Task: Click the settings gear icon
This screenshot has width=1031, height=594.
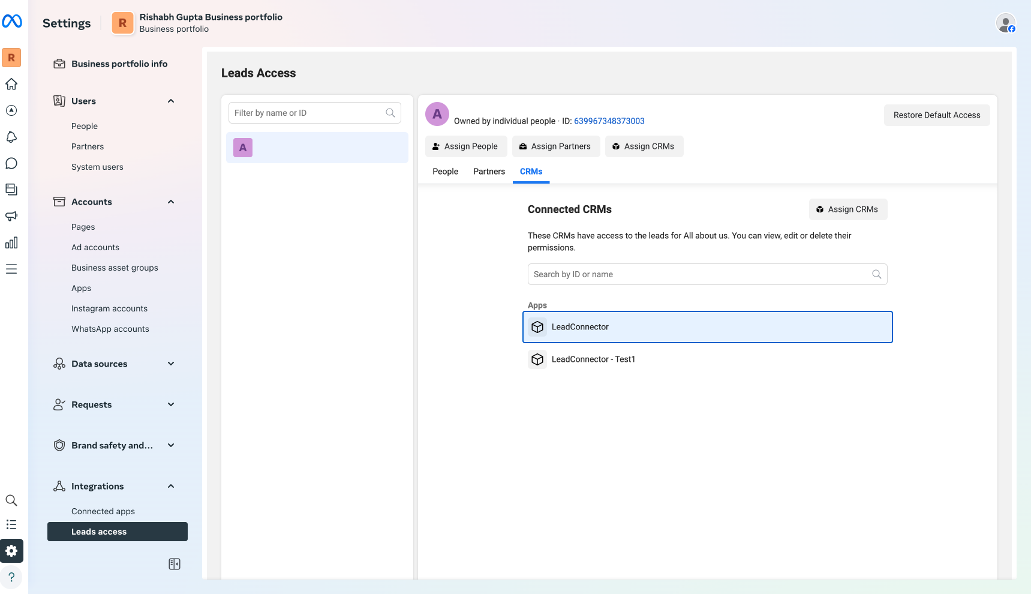Action: click(11, 551)
